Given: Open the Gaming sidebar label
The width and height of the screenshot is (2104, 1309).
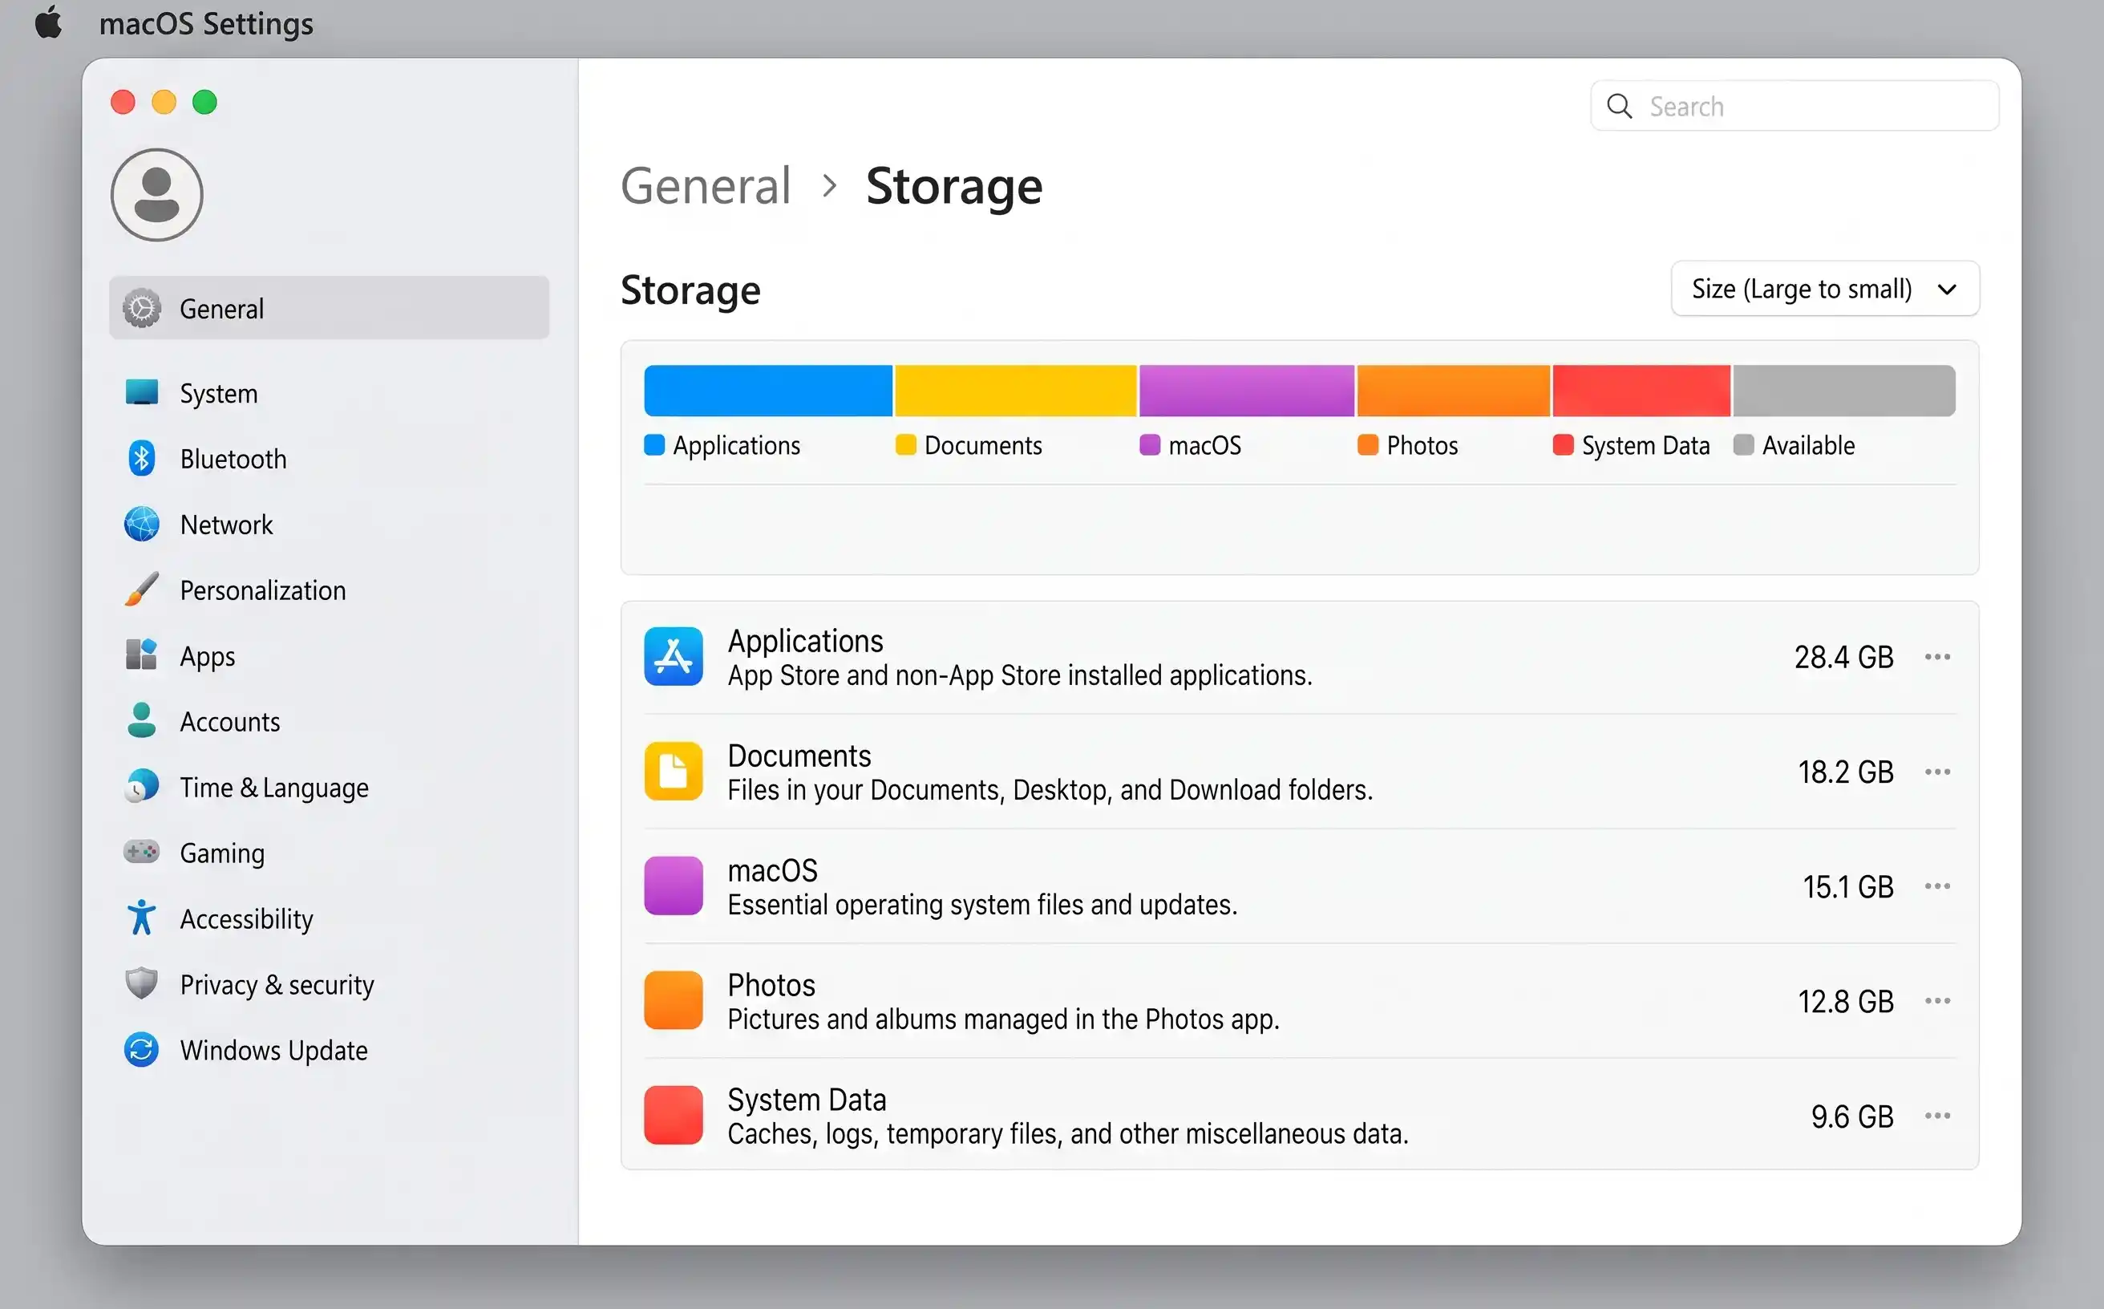Looking at the screenshot, I should pyautogui.click(x=222, y=853).
